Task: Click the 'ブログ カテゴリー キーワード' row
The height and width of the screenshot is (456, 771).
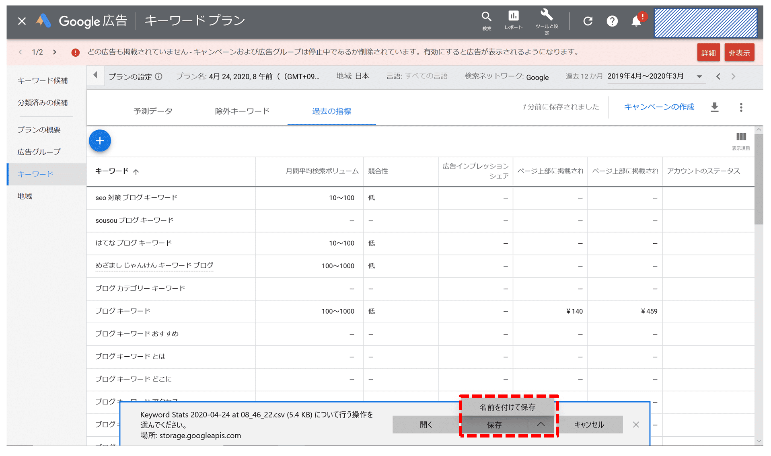Action: (420, 289)
